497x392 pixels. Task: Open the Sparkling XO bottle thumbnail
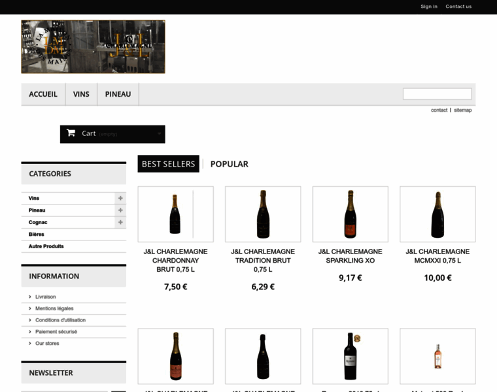click(x=351, y=214)
